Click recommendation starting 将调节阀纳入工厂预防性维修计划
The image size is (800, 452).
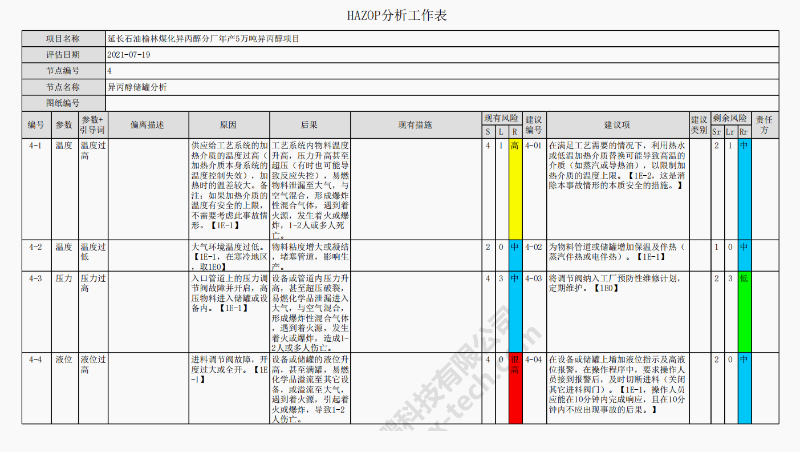tap(618, 312)
